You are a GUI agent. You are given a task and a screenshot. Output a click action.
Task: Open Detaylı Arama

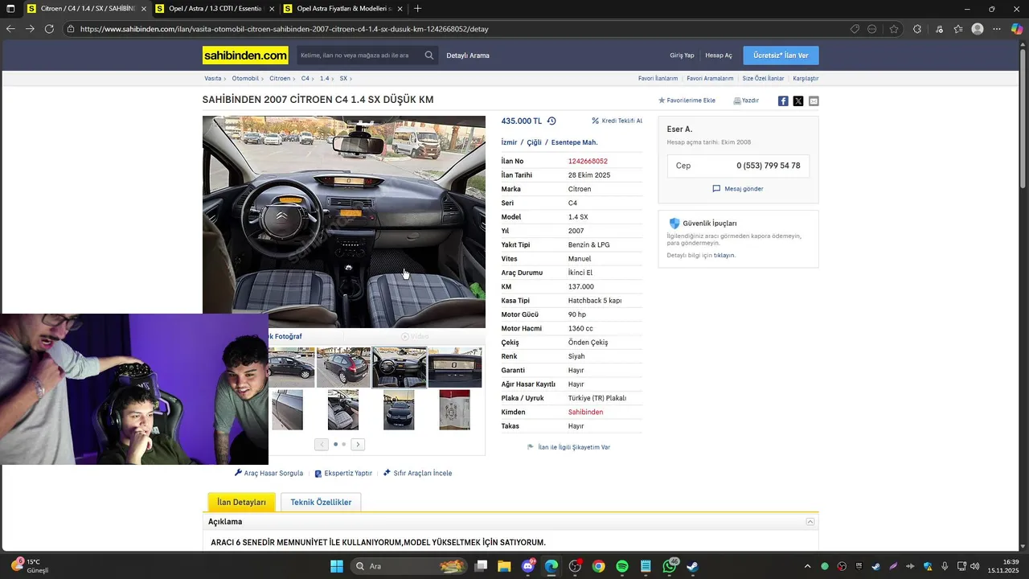pos(468,55)
